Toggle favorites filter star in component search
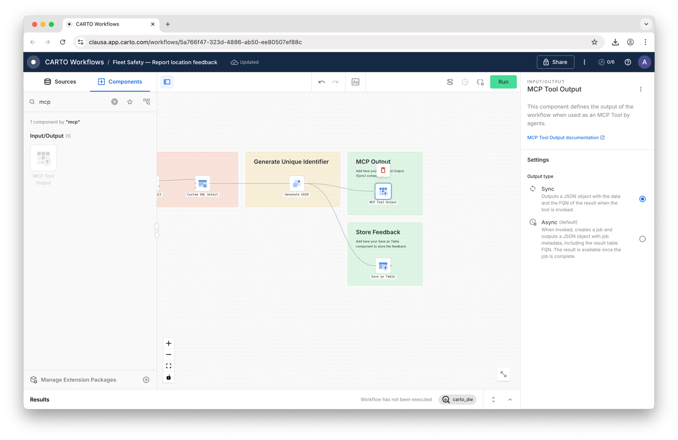Image resolution: width=678 pixels, height=440 pixels. click(130, 101)
